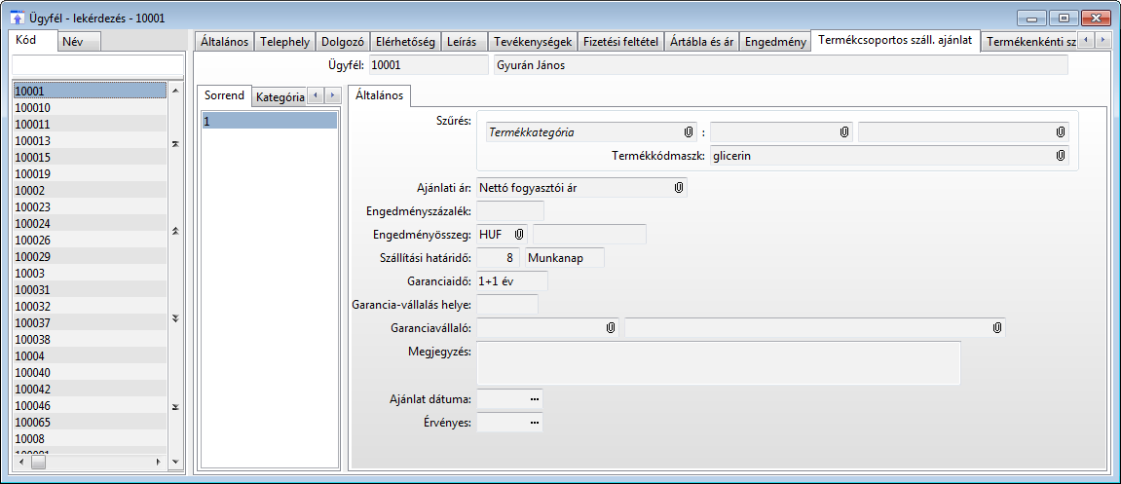1121x484 pixels.
Task: Open the partially visible Termékenkénti tab
Action: point(1028,42)
